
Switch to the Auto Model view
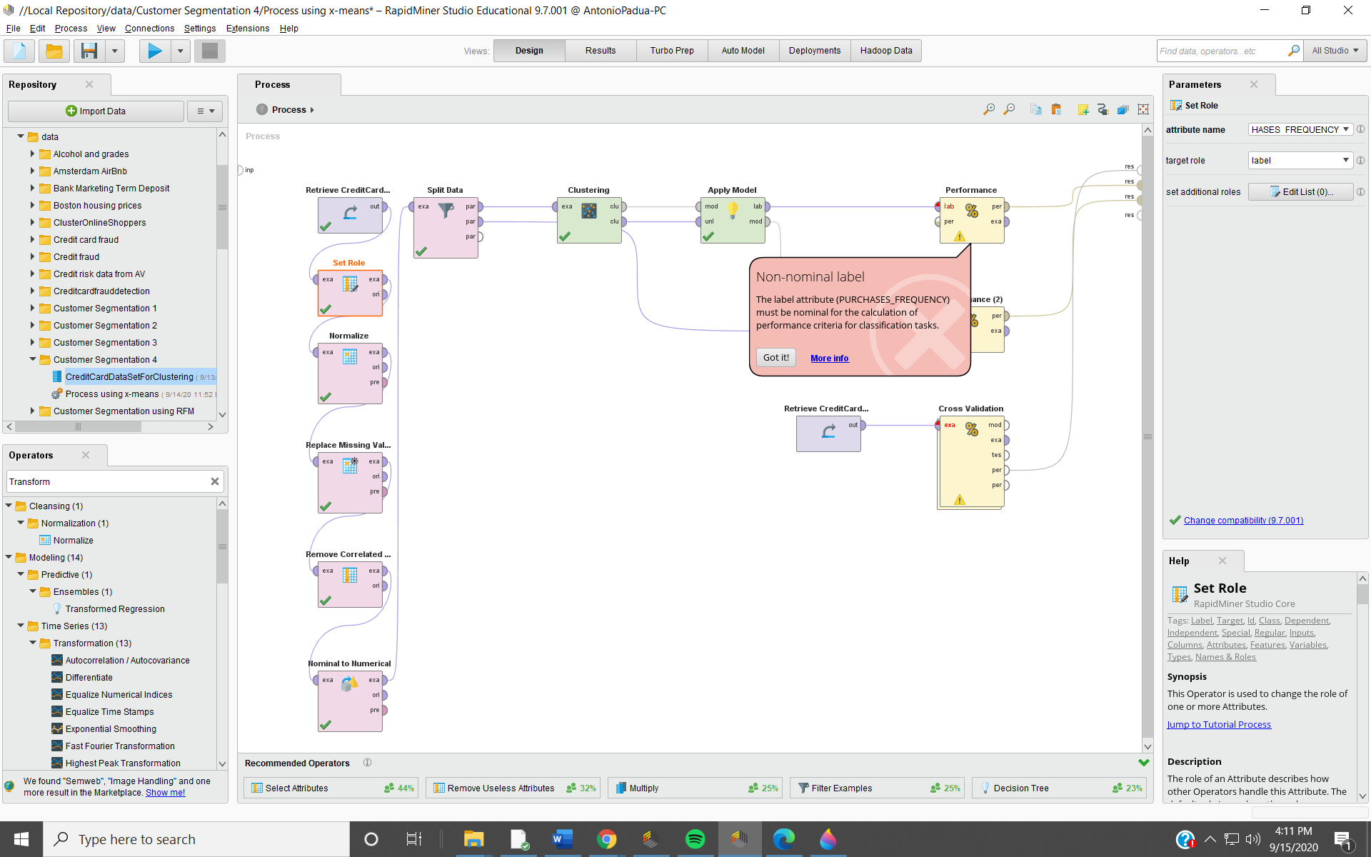pos(743,51)
